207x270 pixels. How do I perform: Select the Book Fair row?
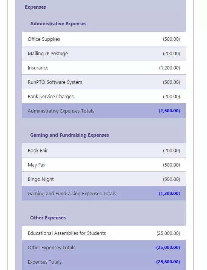point(104,150)
